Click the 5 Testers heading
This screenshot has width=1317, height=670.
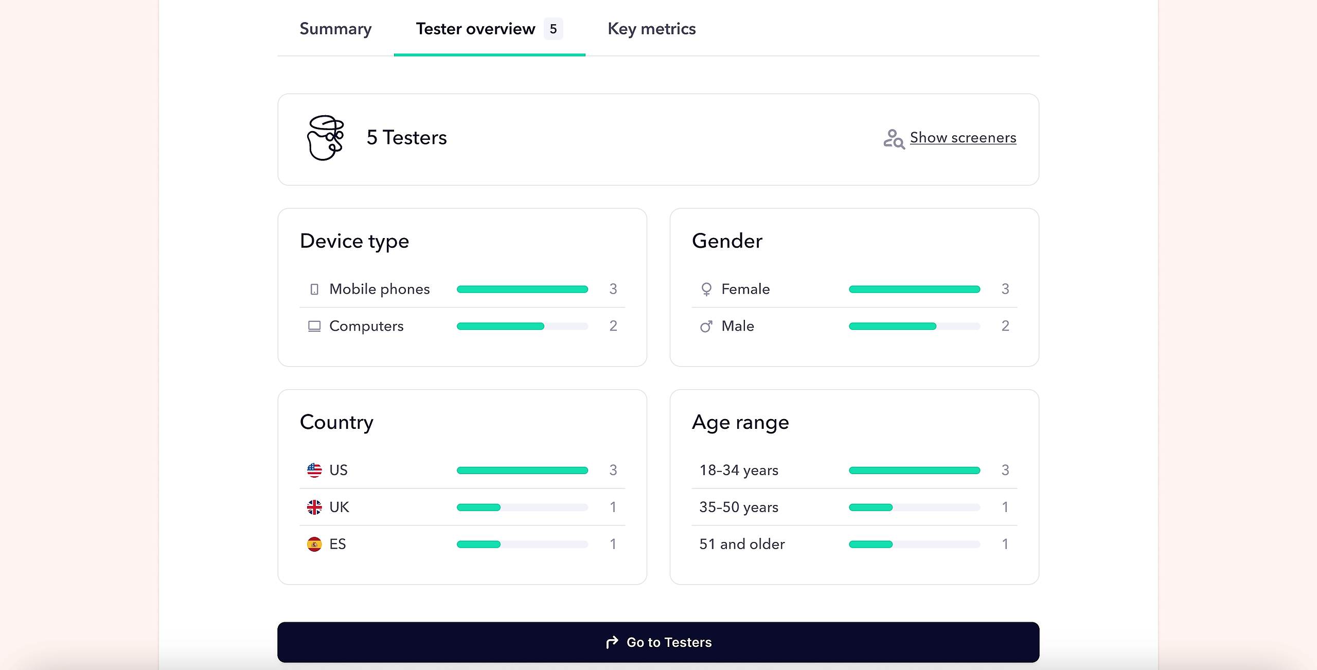(x=406, y=138)
